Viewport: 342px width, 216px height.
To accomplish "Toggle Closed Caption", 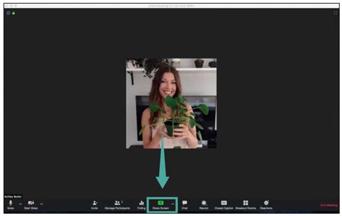I will pos(224,204).
